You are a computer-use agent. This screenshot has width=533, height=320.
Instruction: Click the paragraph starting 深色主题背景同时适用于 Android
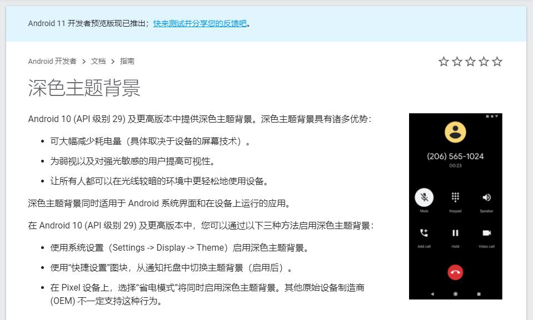pos(160,204)
